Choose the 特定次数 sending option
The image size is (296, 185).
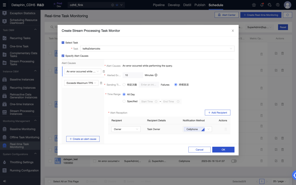pos(124,84)
